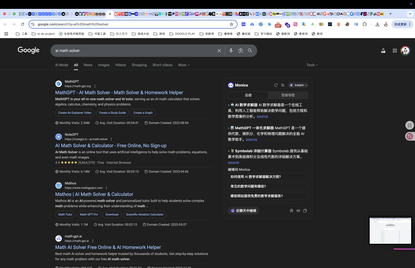415x268 pixels.
Task: Save Monica summary to memo
Action: (x=291, y=210)
